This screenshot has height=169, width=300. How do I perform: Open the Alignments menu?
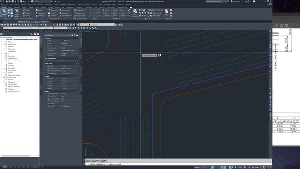coord(71,4)
